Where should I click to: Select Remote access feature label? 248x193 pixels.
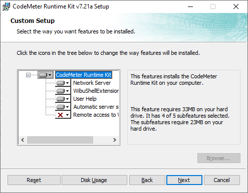coord(96,115)
